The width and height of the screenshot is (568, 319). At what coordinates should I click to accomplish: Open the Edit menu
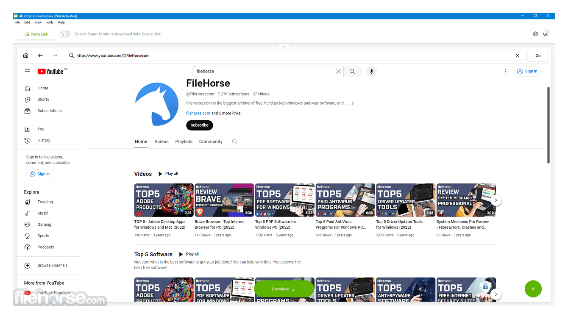coord(27,22)
